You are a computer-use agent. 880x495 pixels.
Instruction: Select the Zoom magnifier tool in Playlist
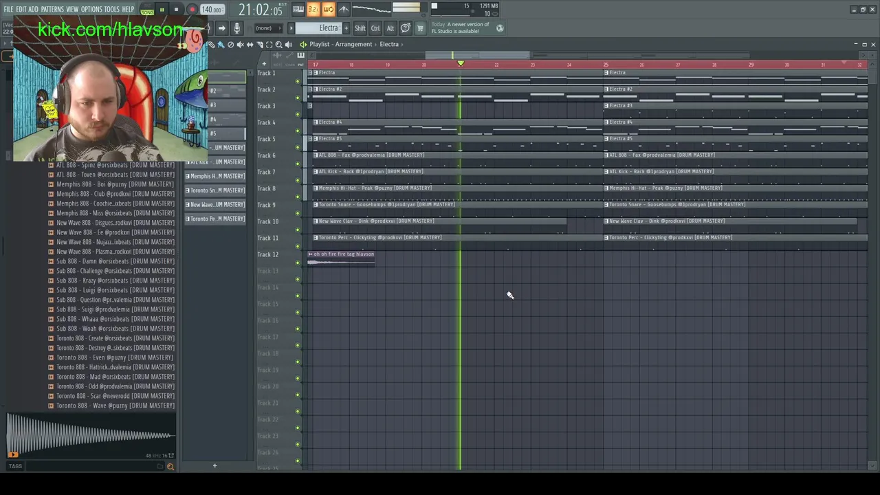(x=278, y=45)
